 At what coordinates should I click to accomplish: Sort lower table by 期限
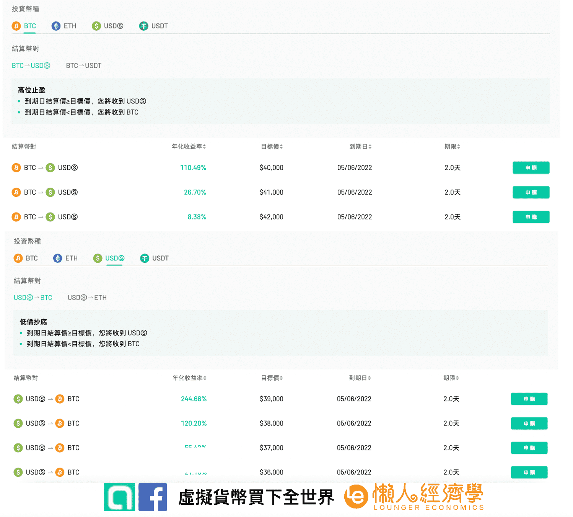click(451, 378)
